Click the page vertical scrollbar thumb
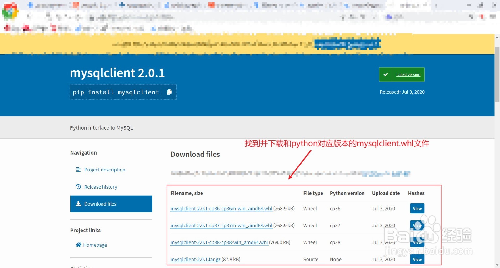Viewport: 500px width, 268px height. pyautogui.click(x=497, y=74)
